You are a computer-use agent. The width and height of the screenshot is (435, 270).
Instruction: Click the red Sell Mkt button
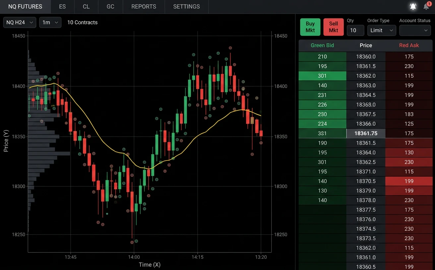(334, 27)
